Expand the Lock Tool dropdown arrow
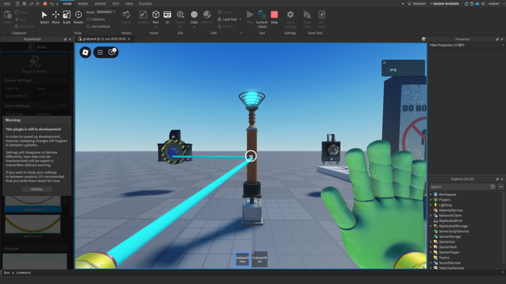The image size is (506, 284). pos(240,19)
